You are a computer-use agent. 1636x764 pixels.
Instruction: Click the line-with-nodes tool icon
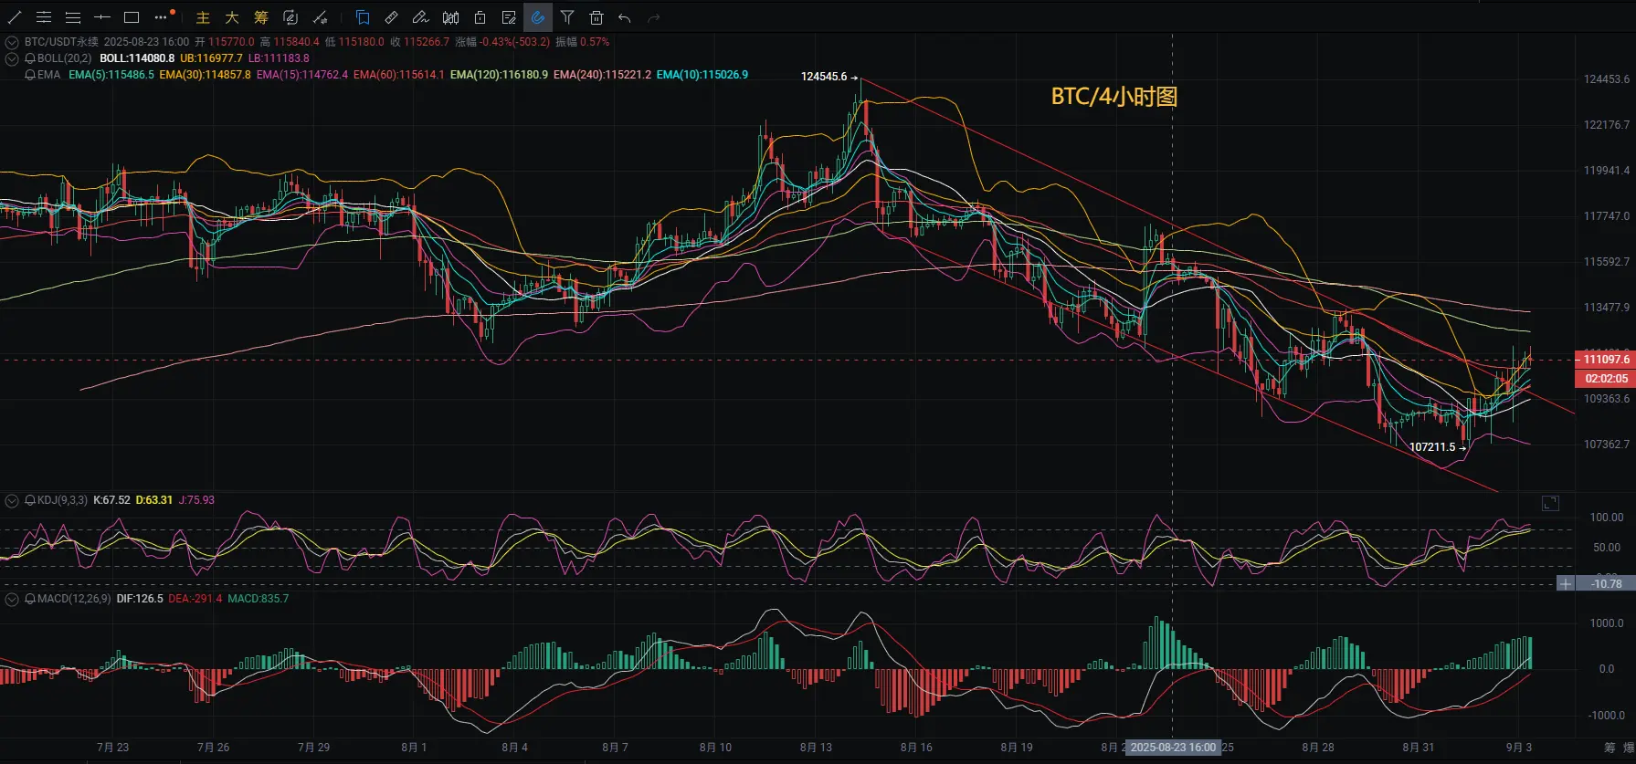(320, 17)
